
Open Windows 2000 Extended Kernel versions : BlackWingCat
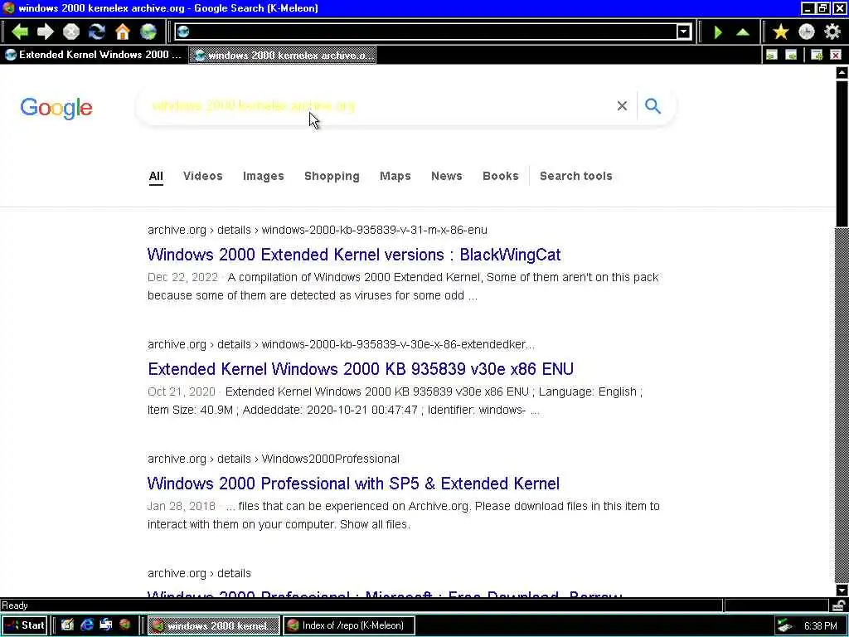coord(354,255)
